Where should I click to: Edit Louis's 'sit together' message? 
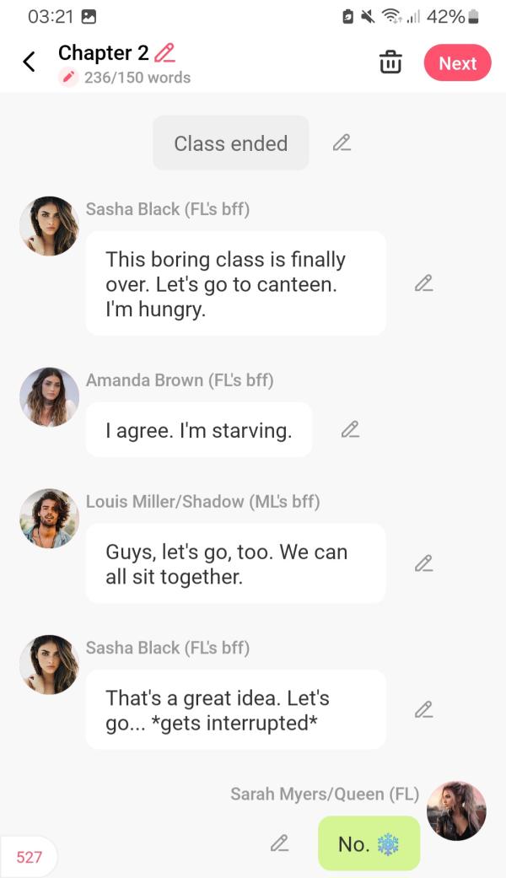pos(423,563)
